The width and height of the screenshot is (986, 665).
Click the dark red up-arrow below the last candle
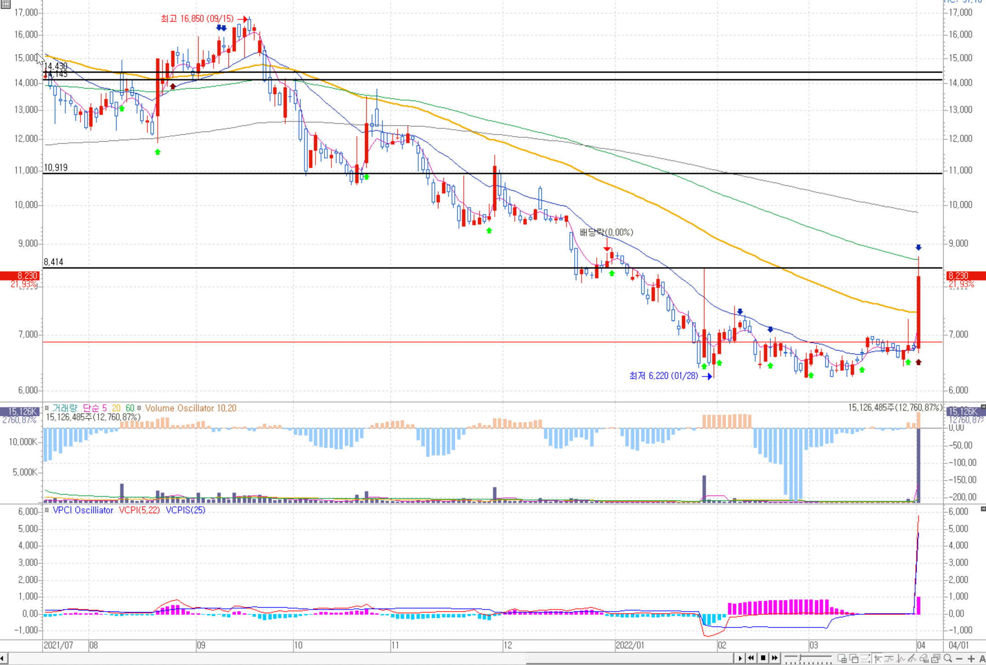coord(918,362)
